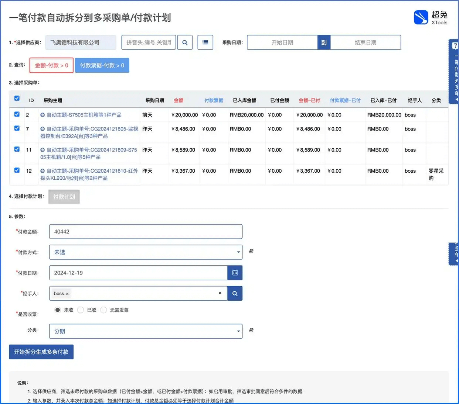459x404 pixels.
Task: Open the help question mark side tab
Action: (x=455, y=46)
